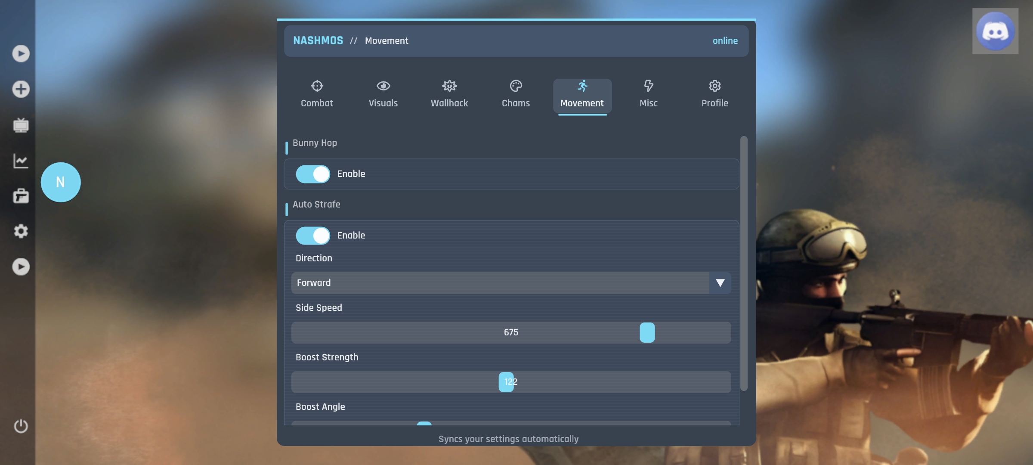Click the plus circle sidebar icon
This screenshot has height=465, width=1033.
[21, 89]
